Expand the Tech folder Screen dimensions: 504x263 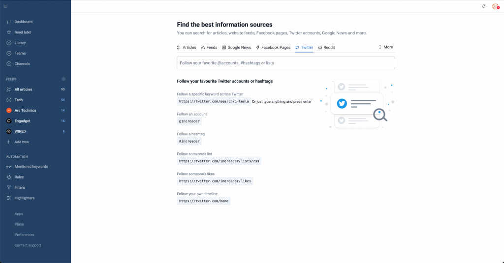(x=9, y=100)
